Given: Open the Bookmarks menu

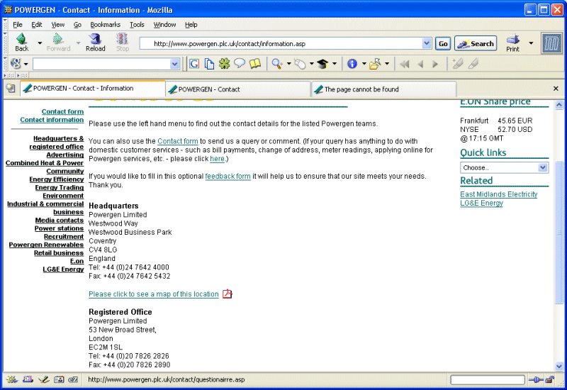Looking at the screenshot, I should [105, 25].
